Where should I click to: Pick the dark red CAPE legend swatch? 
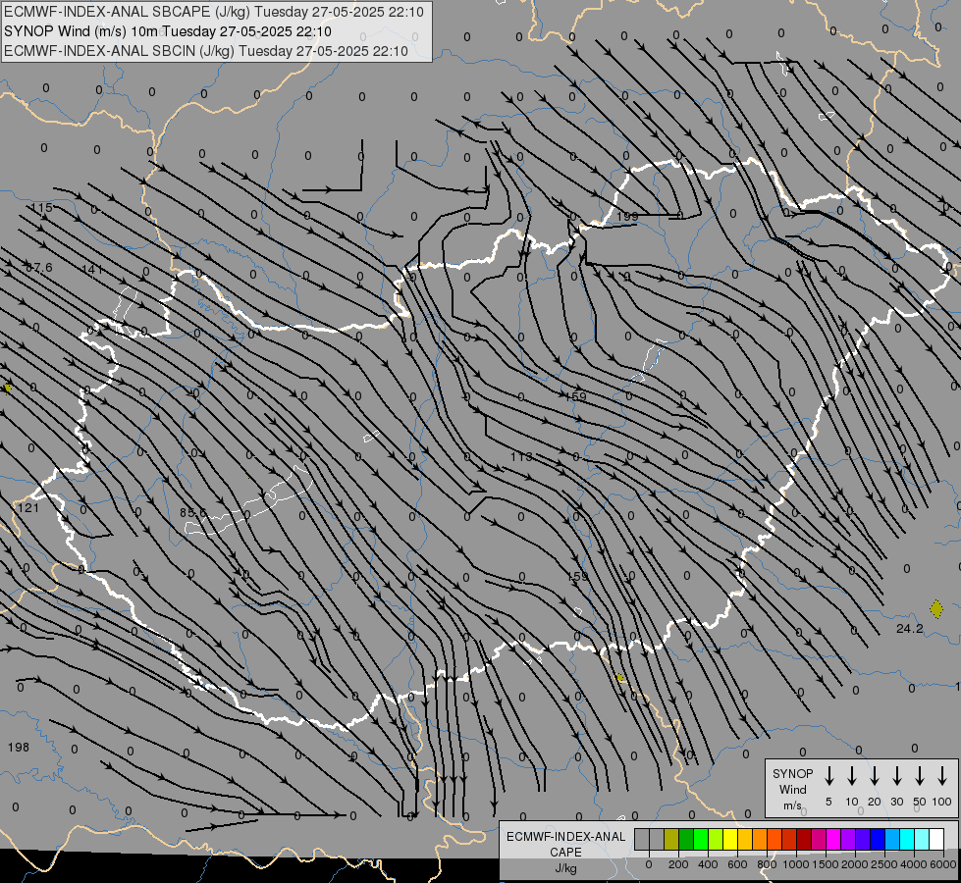pyautogui.click(x=804, y=840)
